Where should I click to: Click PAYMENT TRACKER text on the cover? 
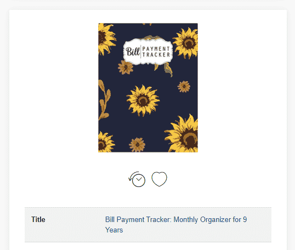click(156, 52)
